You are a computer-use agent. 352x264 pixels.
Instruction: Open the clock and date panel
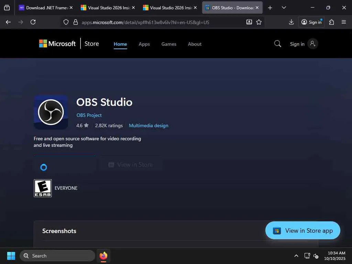335,256
